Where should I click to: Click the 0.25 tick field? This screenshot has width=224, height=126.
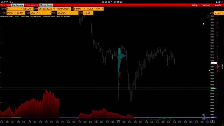88,13
